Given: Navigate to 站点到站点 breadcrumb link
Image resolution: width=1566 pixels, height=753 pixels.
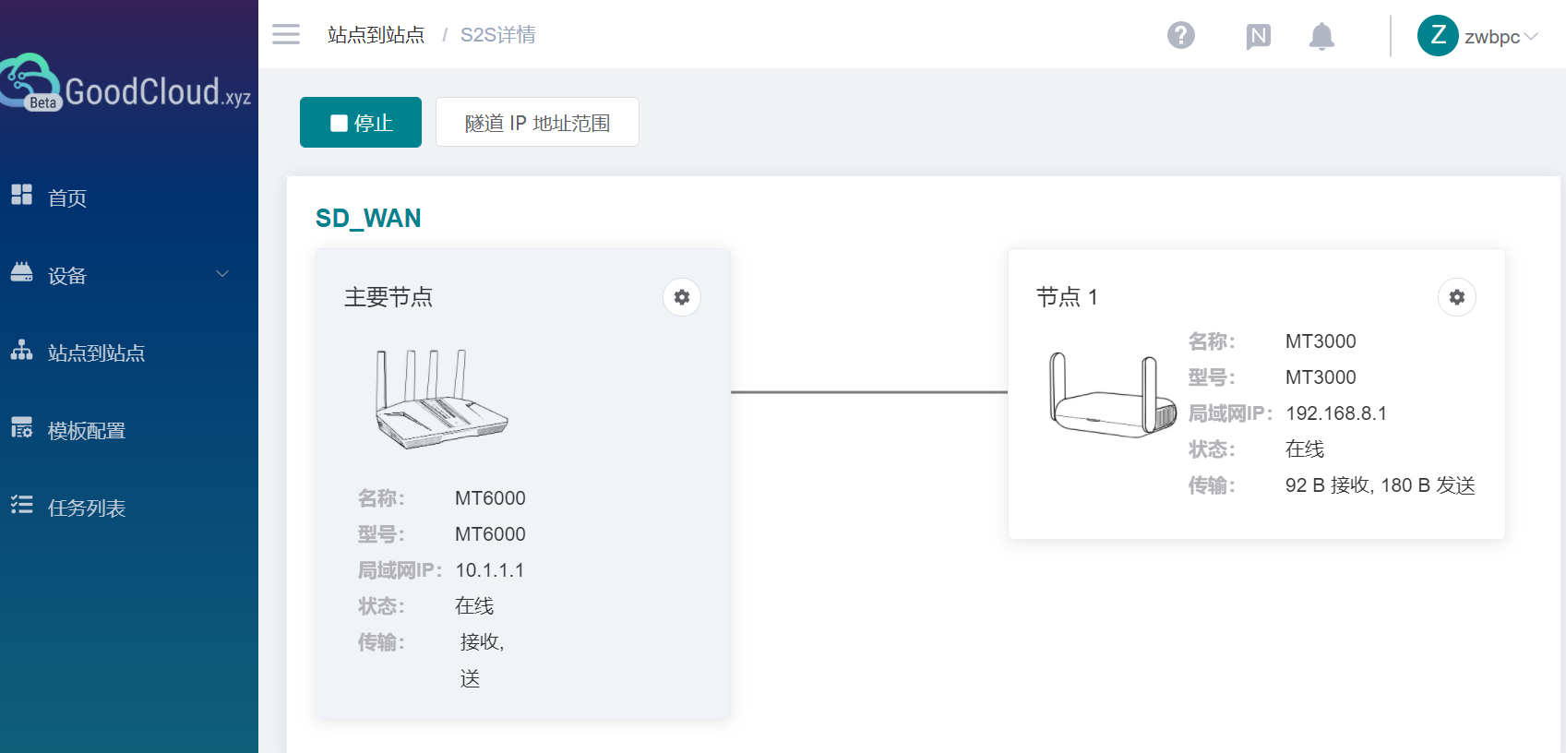Looking at the screenshot, I should coord(376,35).
